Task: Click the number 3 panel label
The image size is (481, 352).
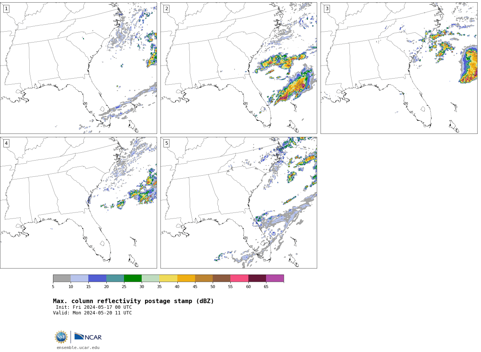Action: [327, 9]
